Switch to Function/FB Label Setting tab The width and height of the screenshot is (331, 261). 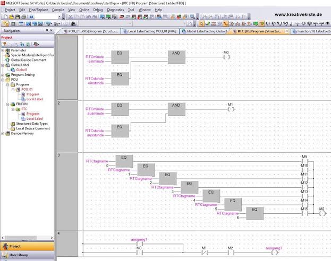tap(311, 31)
